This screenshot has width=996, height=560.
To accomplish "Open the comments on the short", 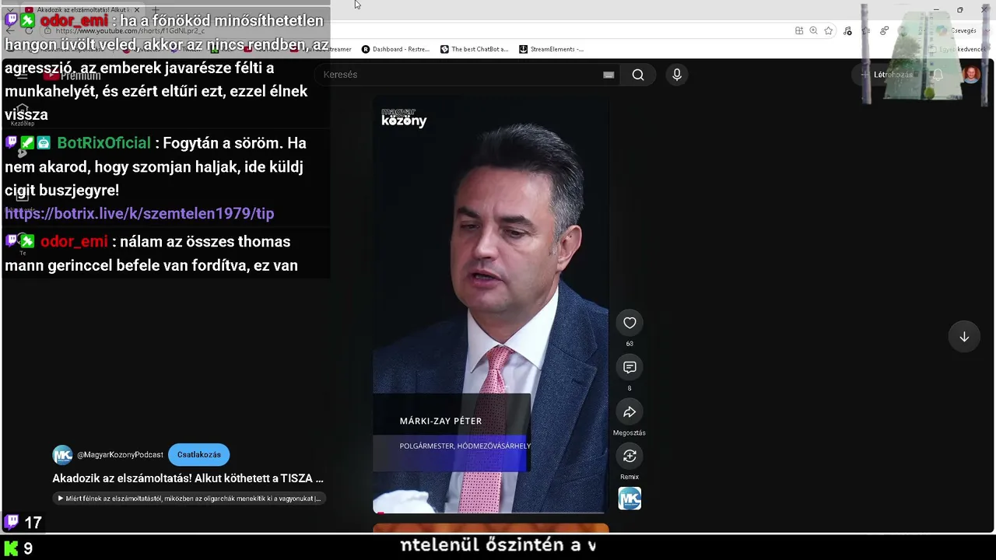I will (630, 367).
